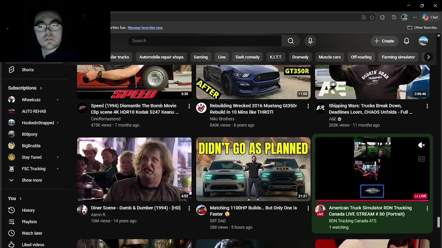The width and height of the screenshot is (442, 248).
Task: Open the Manage favorites now link
Action: click(x=145, y=28)
